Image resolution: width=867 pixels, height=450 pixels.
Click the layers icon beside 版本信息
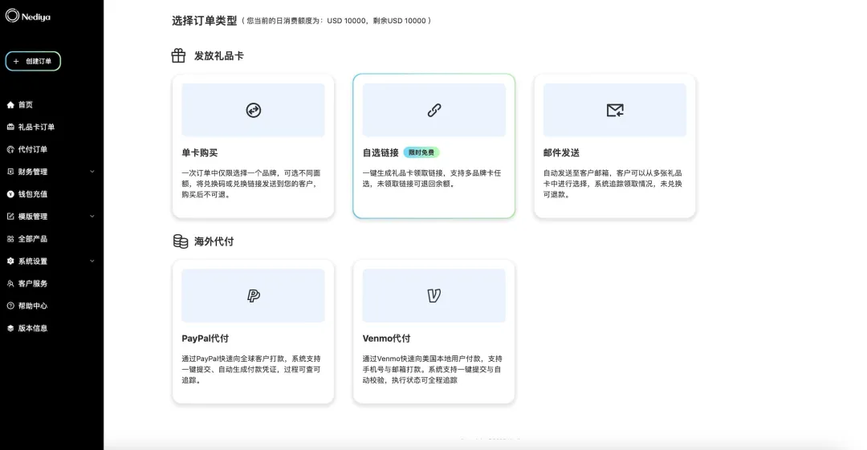click(10, 328)
